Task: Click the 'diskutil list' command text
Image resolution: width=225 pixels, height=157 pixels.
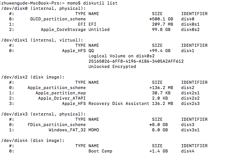Action: coord(100,3)
